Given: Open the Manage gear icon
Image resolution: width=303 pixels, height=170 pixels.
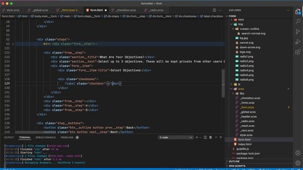Looking at the screenshot, I should point(298,163).
